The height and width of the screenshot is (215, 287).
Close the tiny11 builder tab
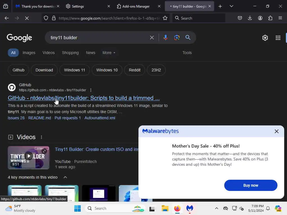click(x=210, y=6)
